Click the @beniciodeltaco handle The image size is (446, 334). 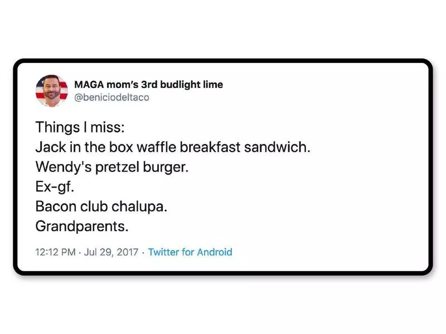point(111,97)
